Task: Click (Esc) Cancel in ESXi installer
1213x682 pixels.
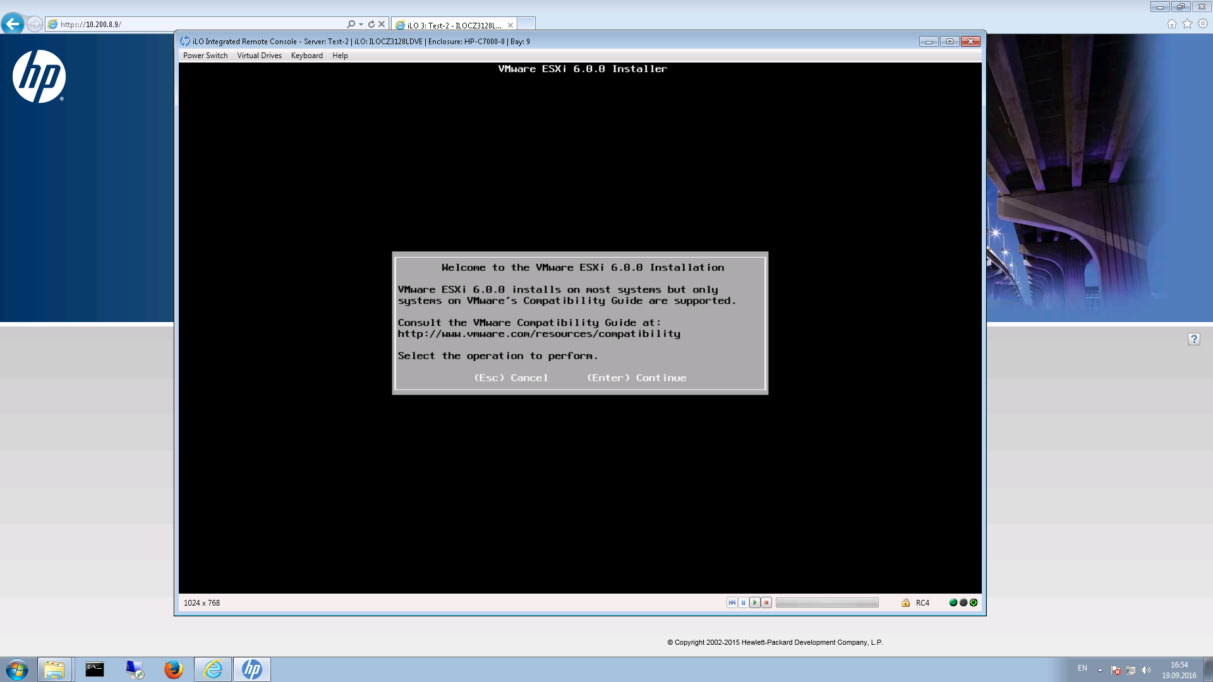Action: click(511, 378)
